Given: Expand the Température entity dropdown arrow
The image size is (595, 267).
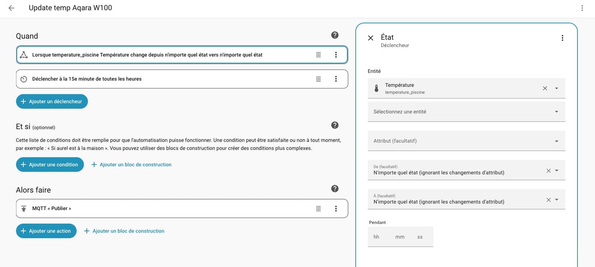Looking at the screenshot, I should pos(557,88).
